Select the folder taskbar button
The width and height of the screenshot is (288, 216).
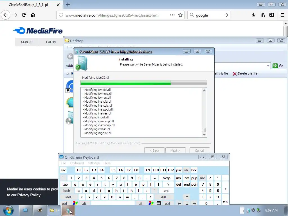point(54,210)
